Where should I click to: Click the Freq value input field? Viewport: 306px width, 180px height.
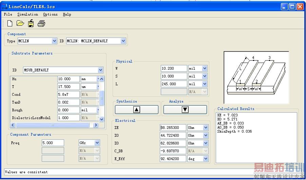(53, 143)
